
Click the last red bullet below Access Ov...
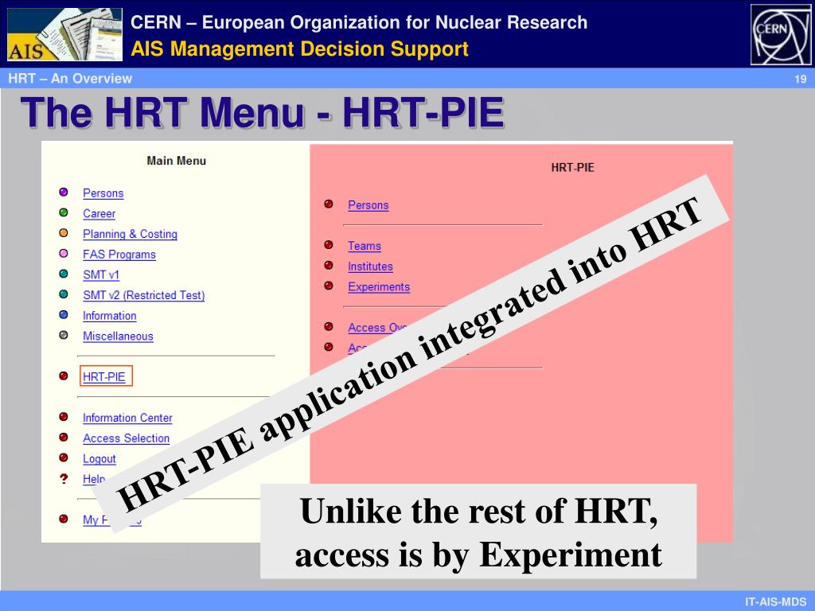[x=329, y=347]
